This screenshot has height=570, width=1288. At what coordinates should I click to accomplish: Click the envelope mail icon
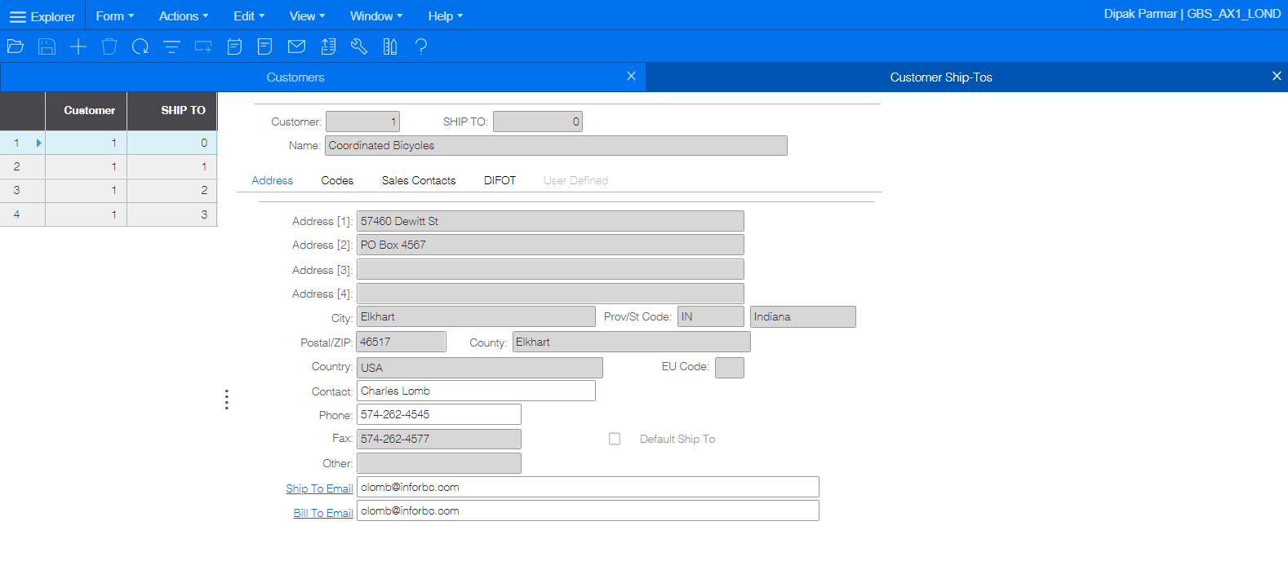(297, 46)
